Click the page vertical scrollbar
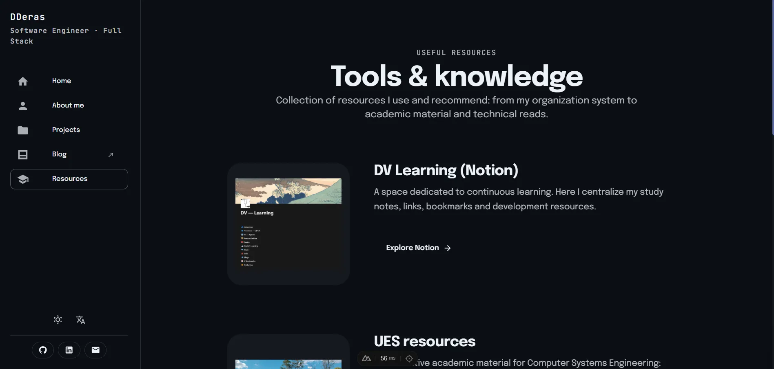The height and width of the screenshot is (369, 774). click(772, 67)
